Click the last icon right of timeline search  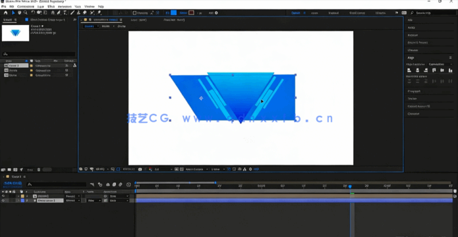pyautogui.click(x=129, y=184)
